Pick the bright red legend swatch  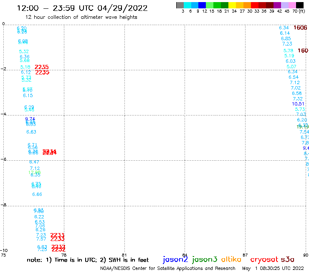[x=254, y=5]
